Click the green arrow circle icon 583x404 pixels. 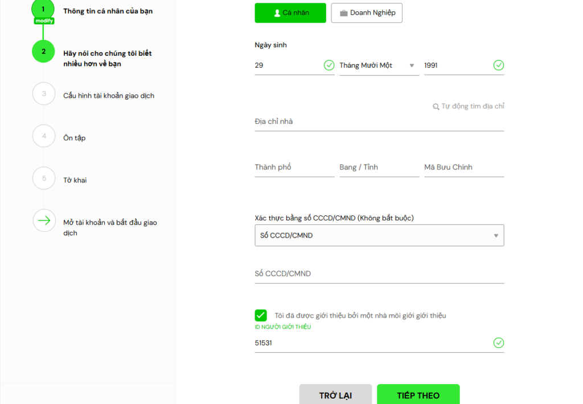click(x=44, y=220)
